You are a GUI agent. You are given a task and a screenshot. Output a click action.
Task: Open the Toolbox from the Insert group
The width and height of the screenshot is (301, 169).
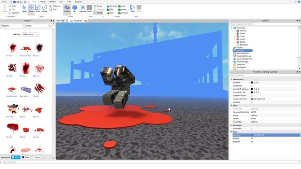(x=67, y=9)
